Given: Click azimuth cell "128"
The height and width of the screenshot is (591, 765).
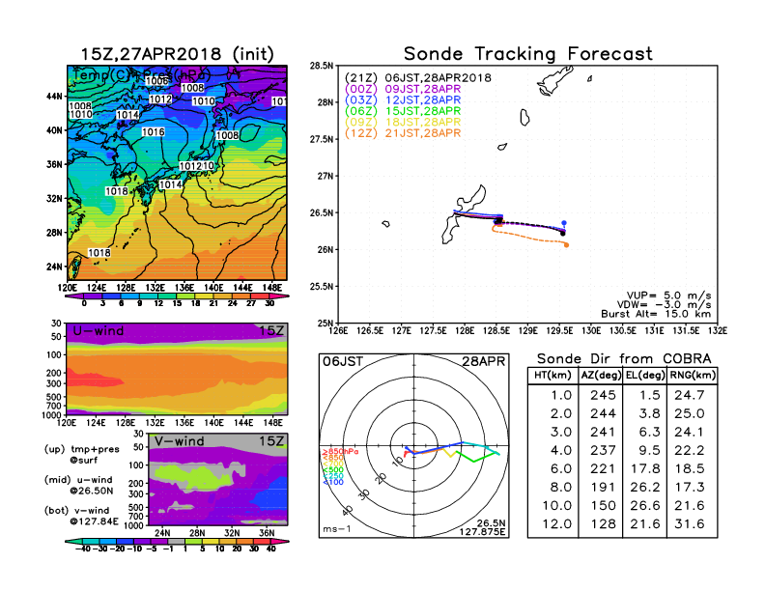Looking at the screenshot, I should click(x=603, y=524).
